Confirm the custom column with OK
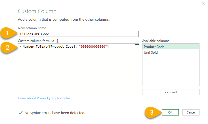208x124 pixels. coord(170,112)
